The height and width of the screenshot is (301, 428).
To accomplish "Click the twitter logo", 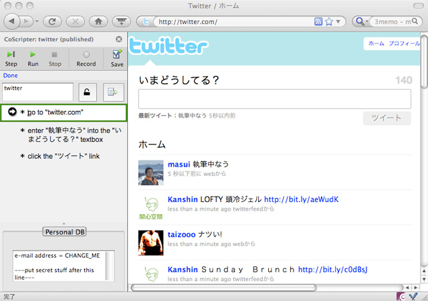I will click(x=169, y=46).
